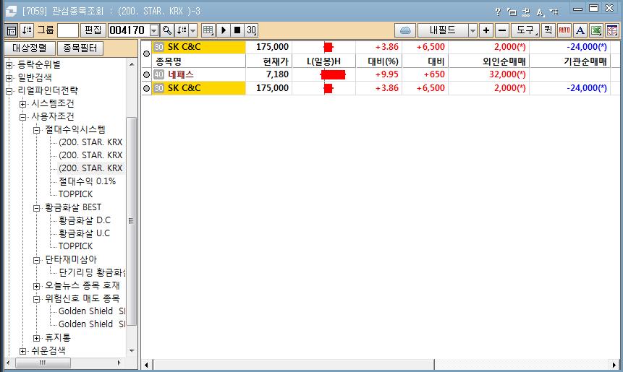
Task: Select the 황금화살 U.C tree item
Action: [x=84, y=233]
